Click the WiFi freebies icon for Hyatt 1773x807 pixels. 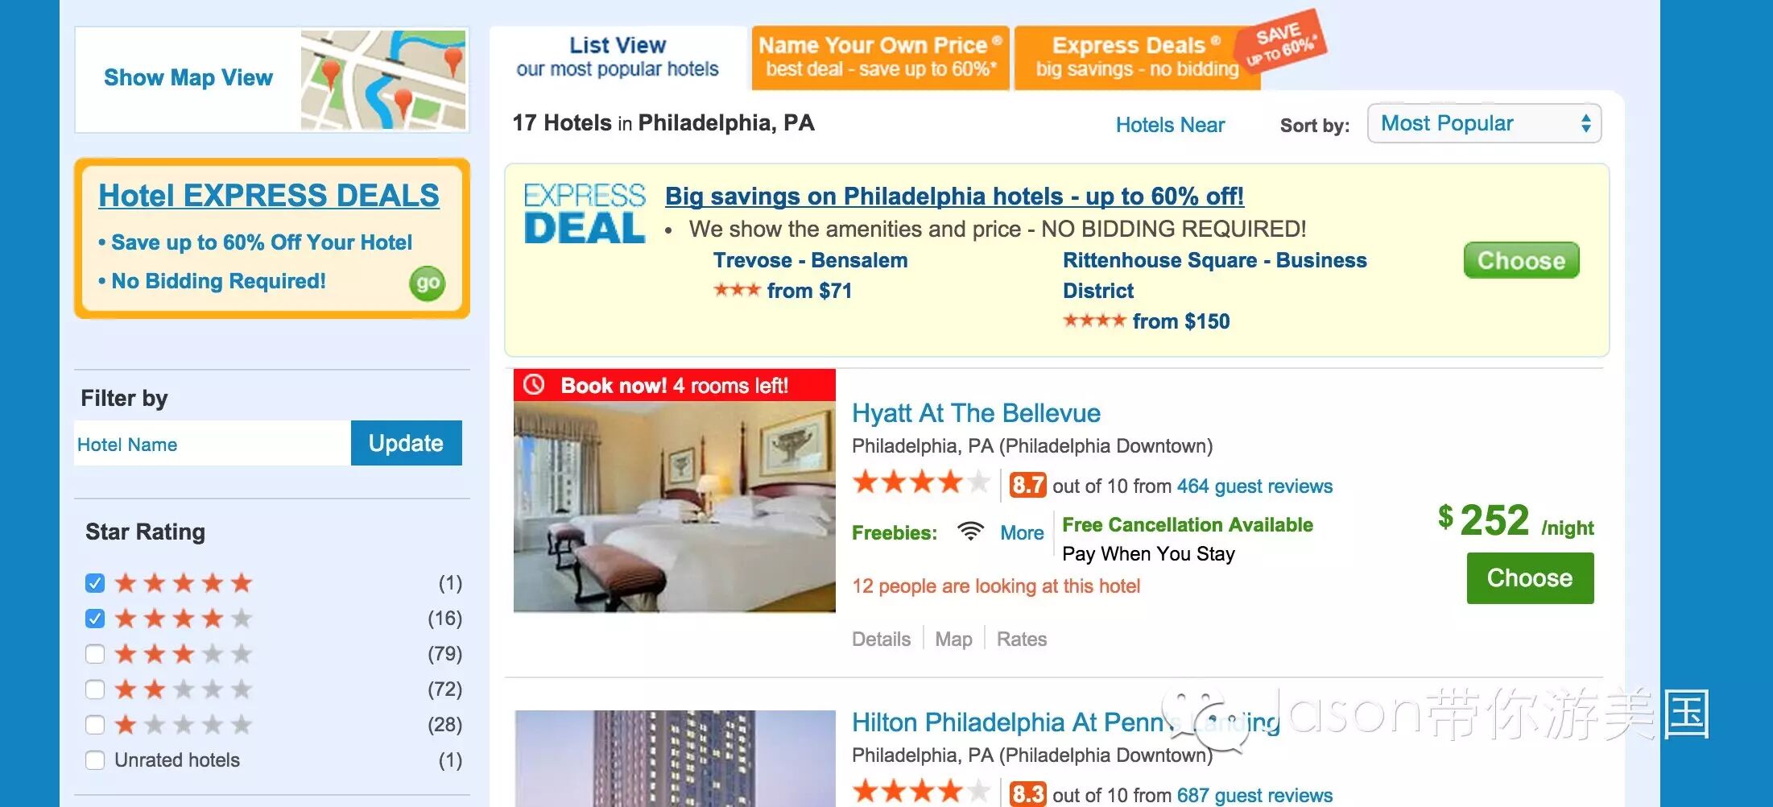pyautogui.click(x=970, y=532)
